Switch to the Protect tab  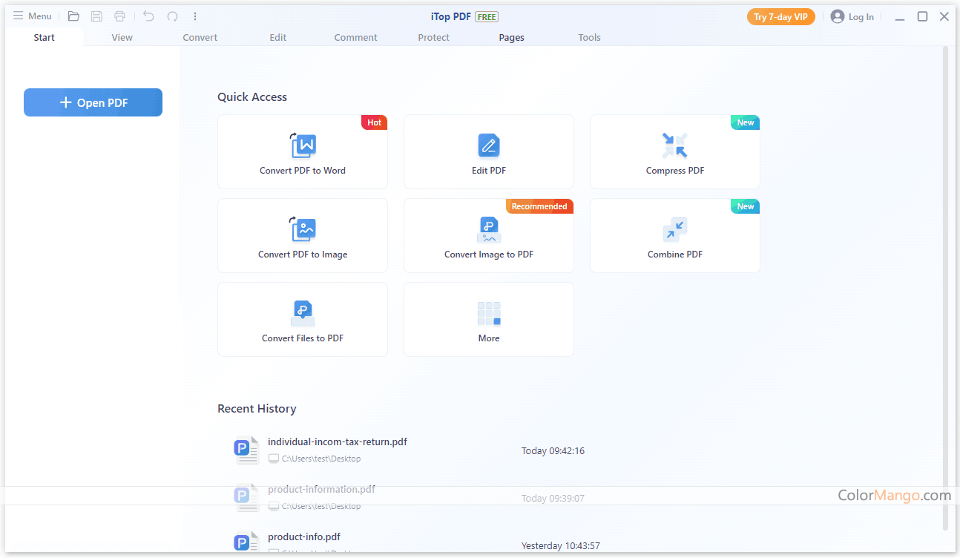pos(434,37)
